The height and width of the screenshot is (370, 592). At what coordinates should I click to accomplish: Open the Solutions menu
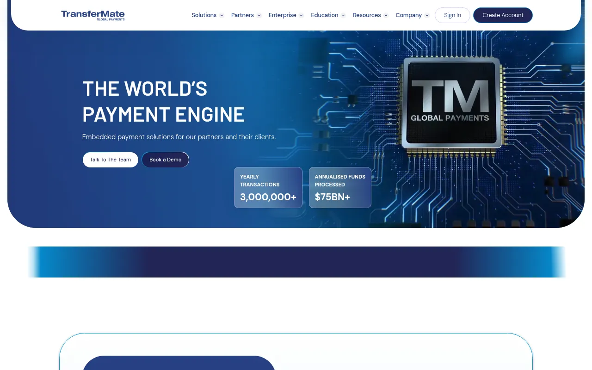pos(204,15)
